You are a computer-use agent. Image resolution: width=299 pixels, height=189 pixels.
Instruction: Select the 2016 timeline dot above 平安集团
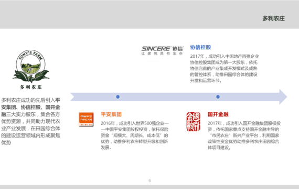point(118,97)
